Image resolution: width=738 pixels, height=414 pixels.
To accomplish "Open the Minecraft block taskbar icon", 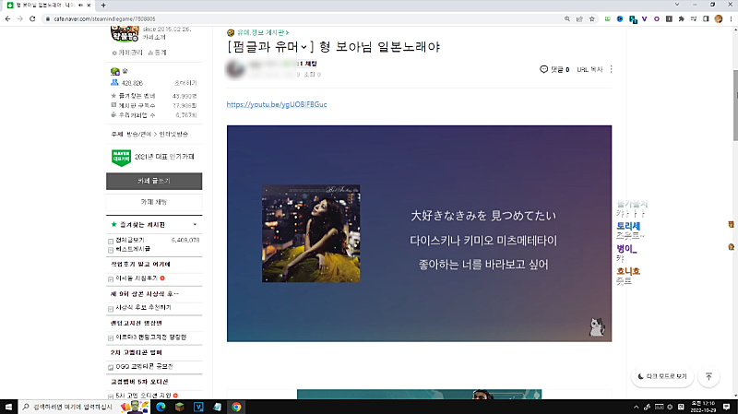I will point(179,407).
